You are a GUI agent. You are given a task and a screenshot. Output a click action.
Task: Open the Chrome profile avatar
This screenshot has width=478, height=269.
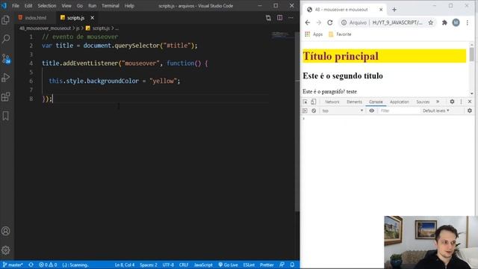(x=456, y=22)
